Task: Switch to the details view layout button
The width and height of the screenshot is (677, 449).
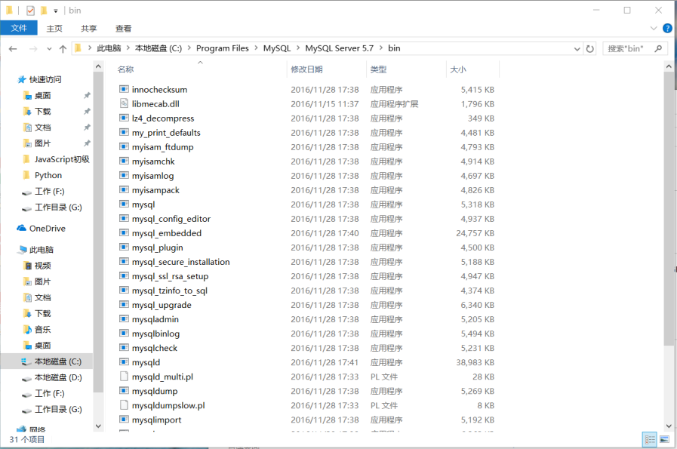Action: [649, 438]
